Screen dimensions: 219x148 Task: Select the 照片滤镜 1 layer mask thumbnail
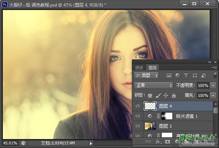[x=167, y=116]
